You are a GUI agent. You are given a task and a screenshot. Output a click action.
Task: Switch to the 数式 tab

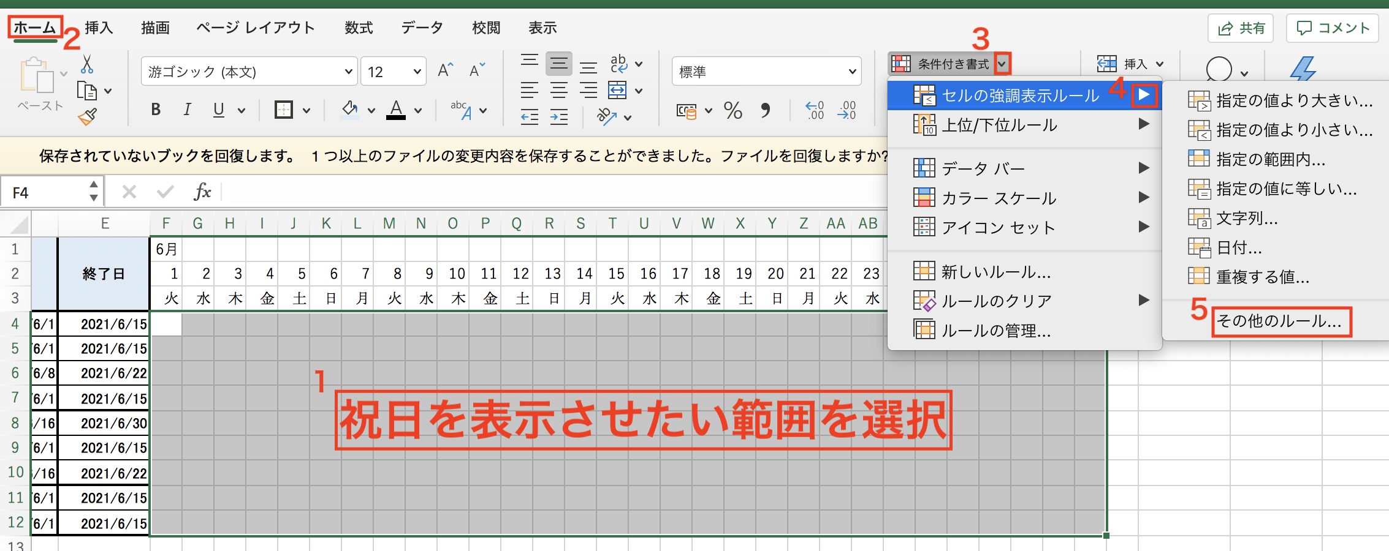coord(359,28)
